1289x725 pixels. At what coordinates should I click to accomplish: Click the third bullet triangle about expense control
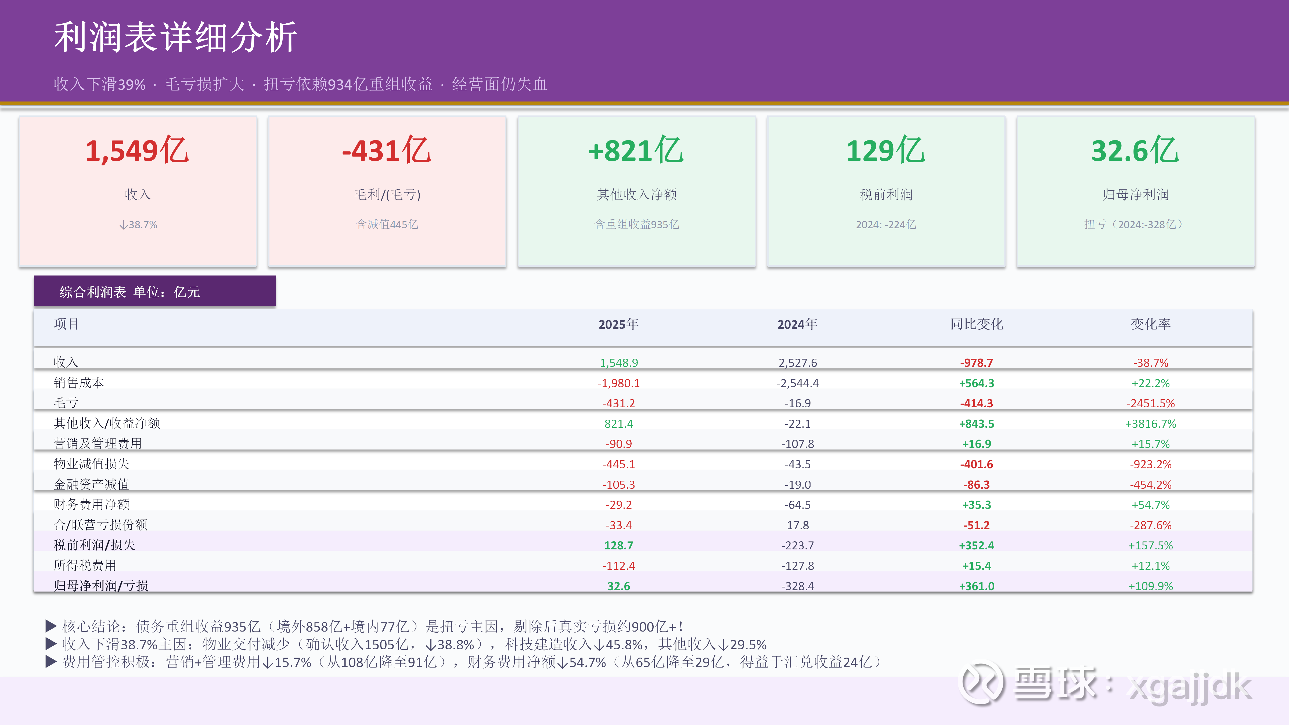51,662
